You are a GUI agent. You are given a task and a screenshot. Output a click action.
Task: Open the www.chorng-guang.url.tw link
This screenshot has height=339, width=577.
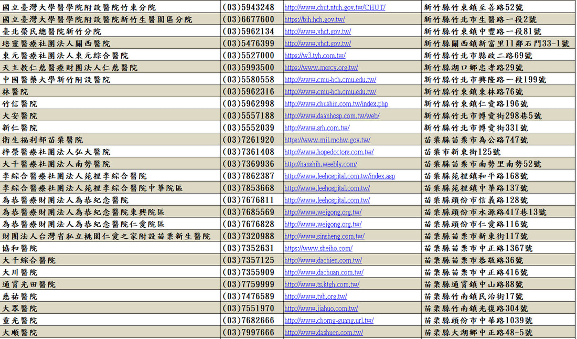[x=329, y=321]
